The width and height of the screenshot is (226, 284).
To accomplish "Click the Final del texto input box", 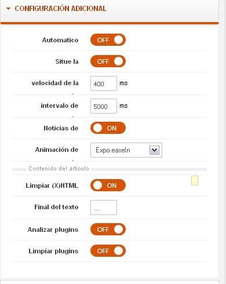I will pos(104,207).
